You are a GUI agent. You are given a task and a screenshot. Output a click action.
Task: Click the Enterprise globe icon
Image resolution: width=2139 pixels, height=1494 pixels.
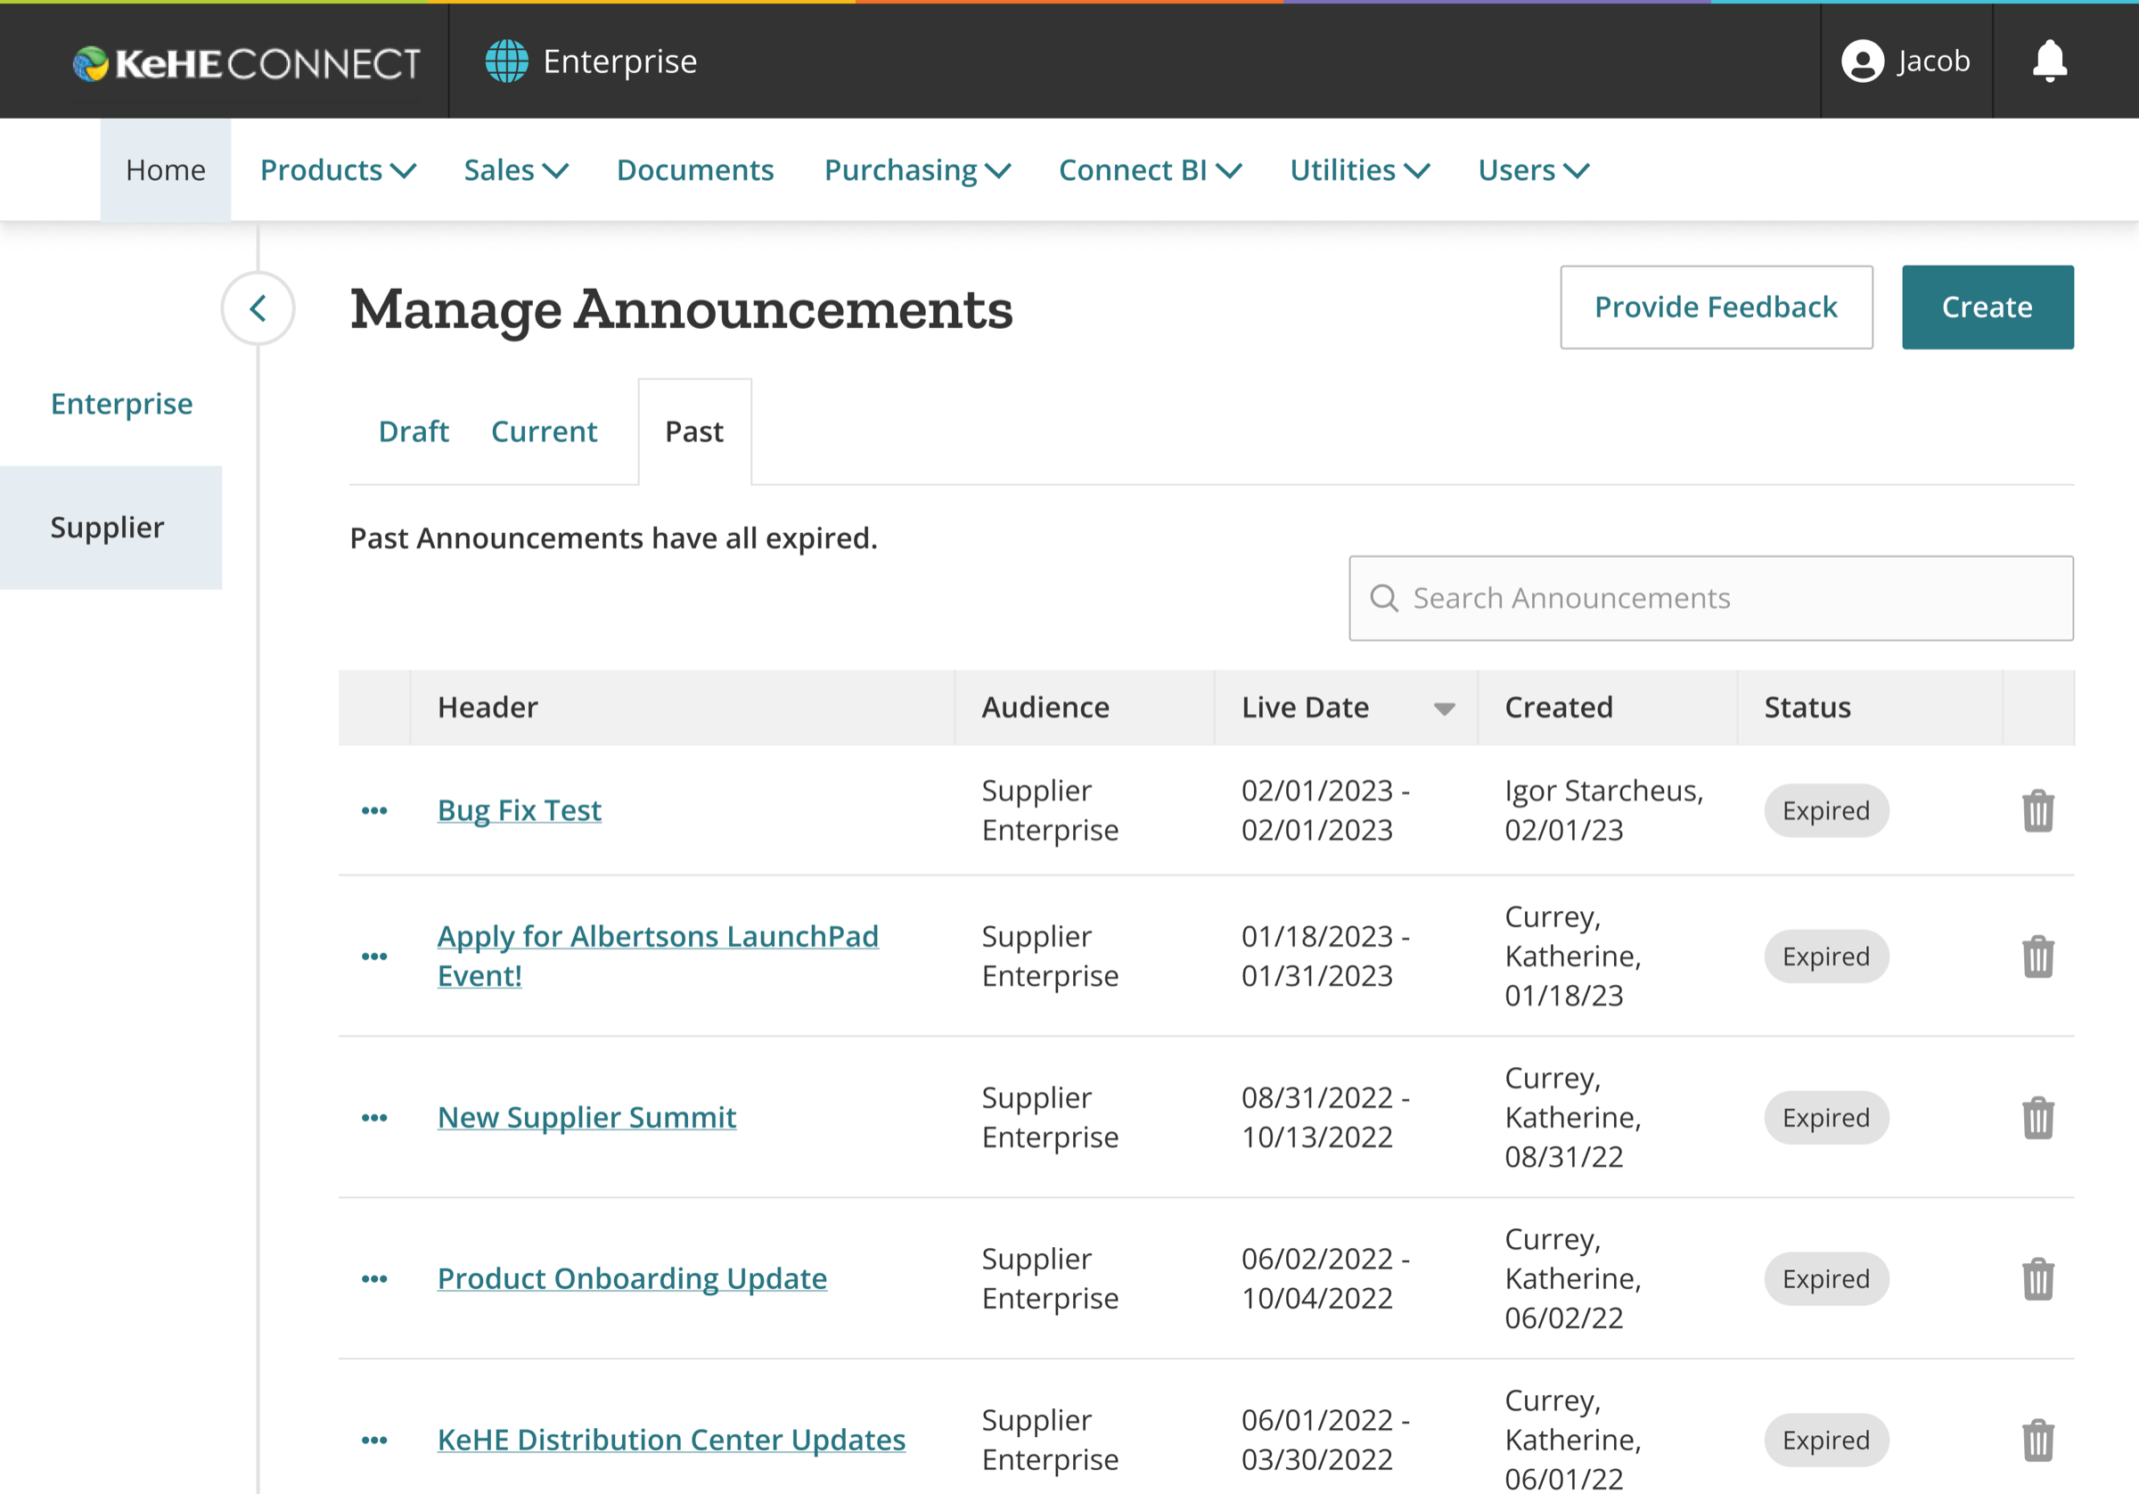pos(507,62)
